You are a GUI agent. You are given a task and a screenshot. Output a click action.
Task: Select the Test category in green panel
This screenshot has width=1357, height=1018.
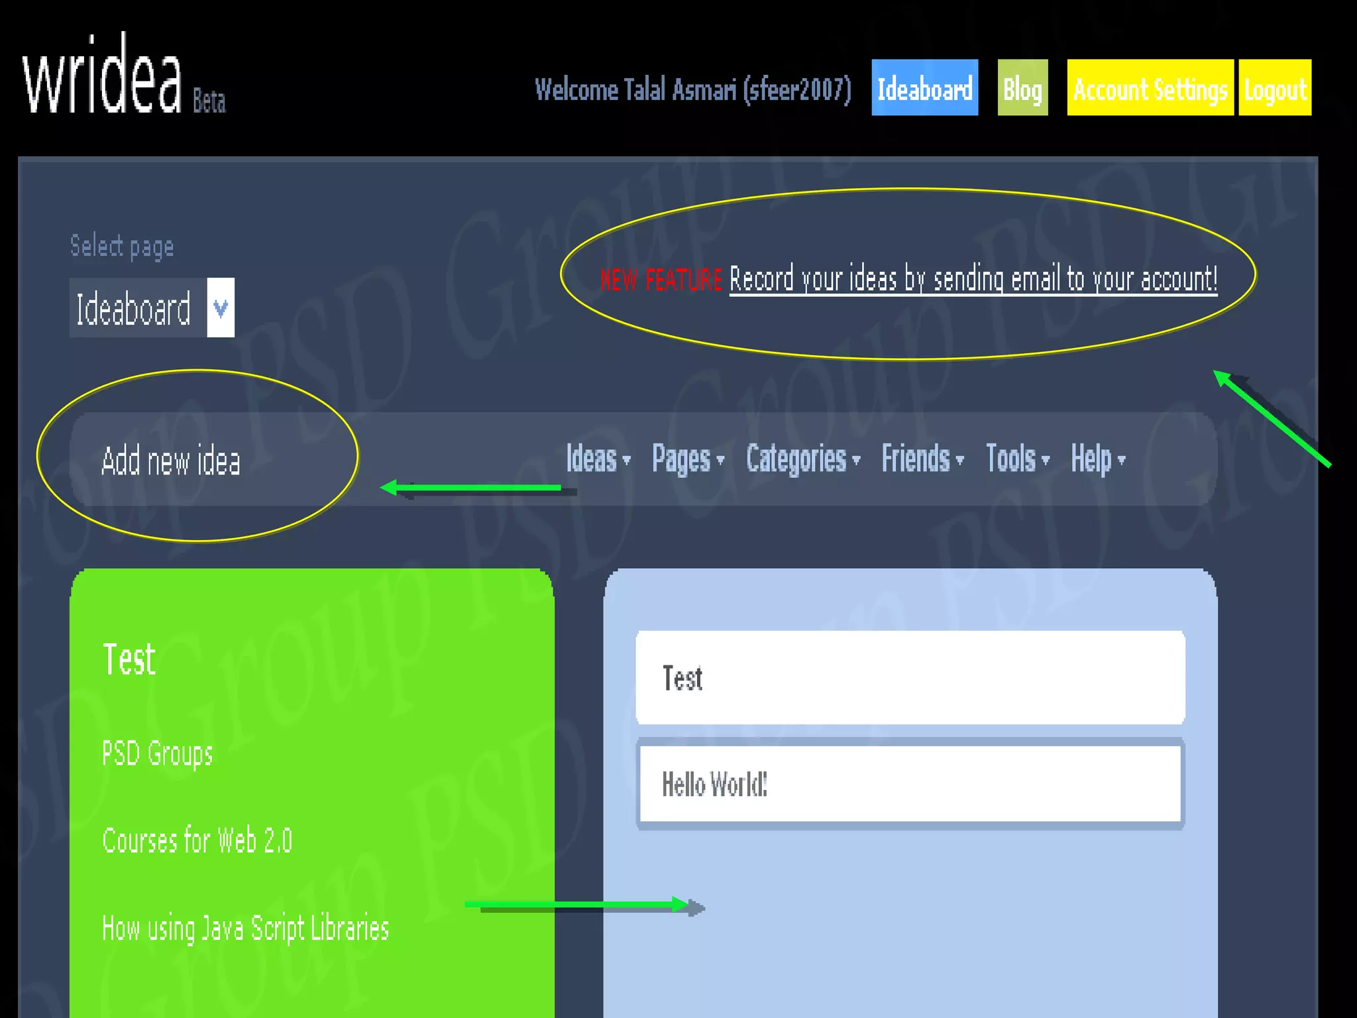[129, 659]
